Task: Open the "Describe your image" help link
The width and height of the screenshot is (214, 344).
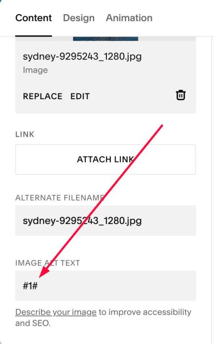Action: coord(56,312)
